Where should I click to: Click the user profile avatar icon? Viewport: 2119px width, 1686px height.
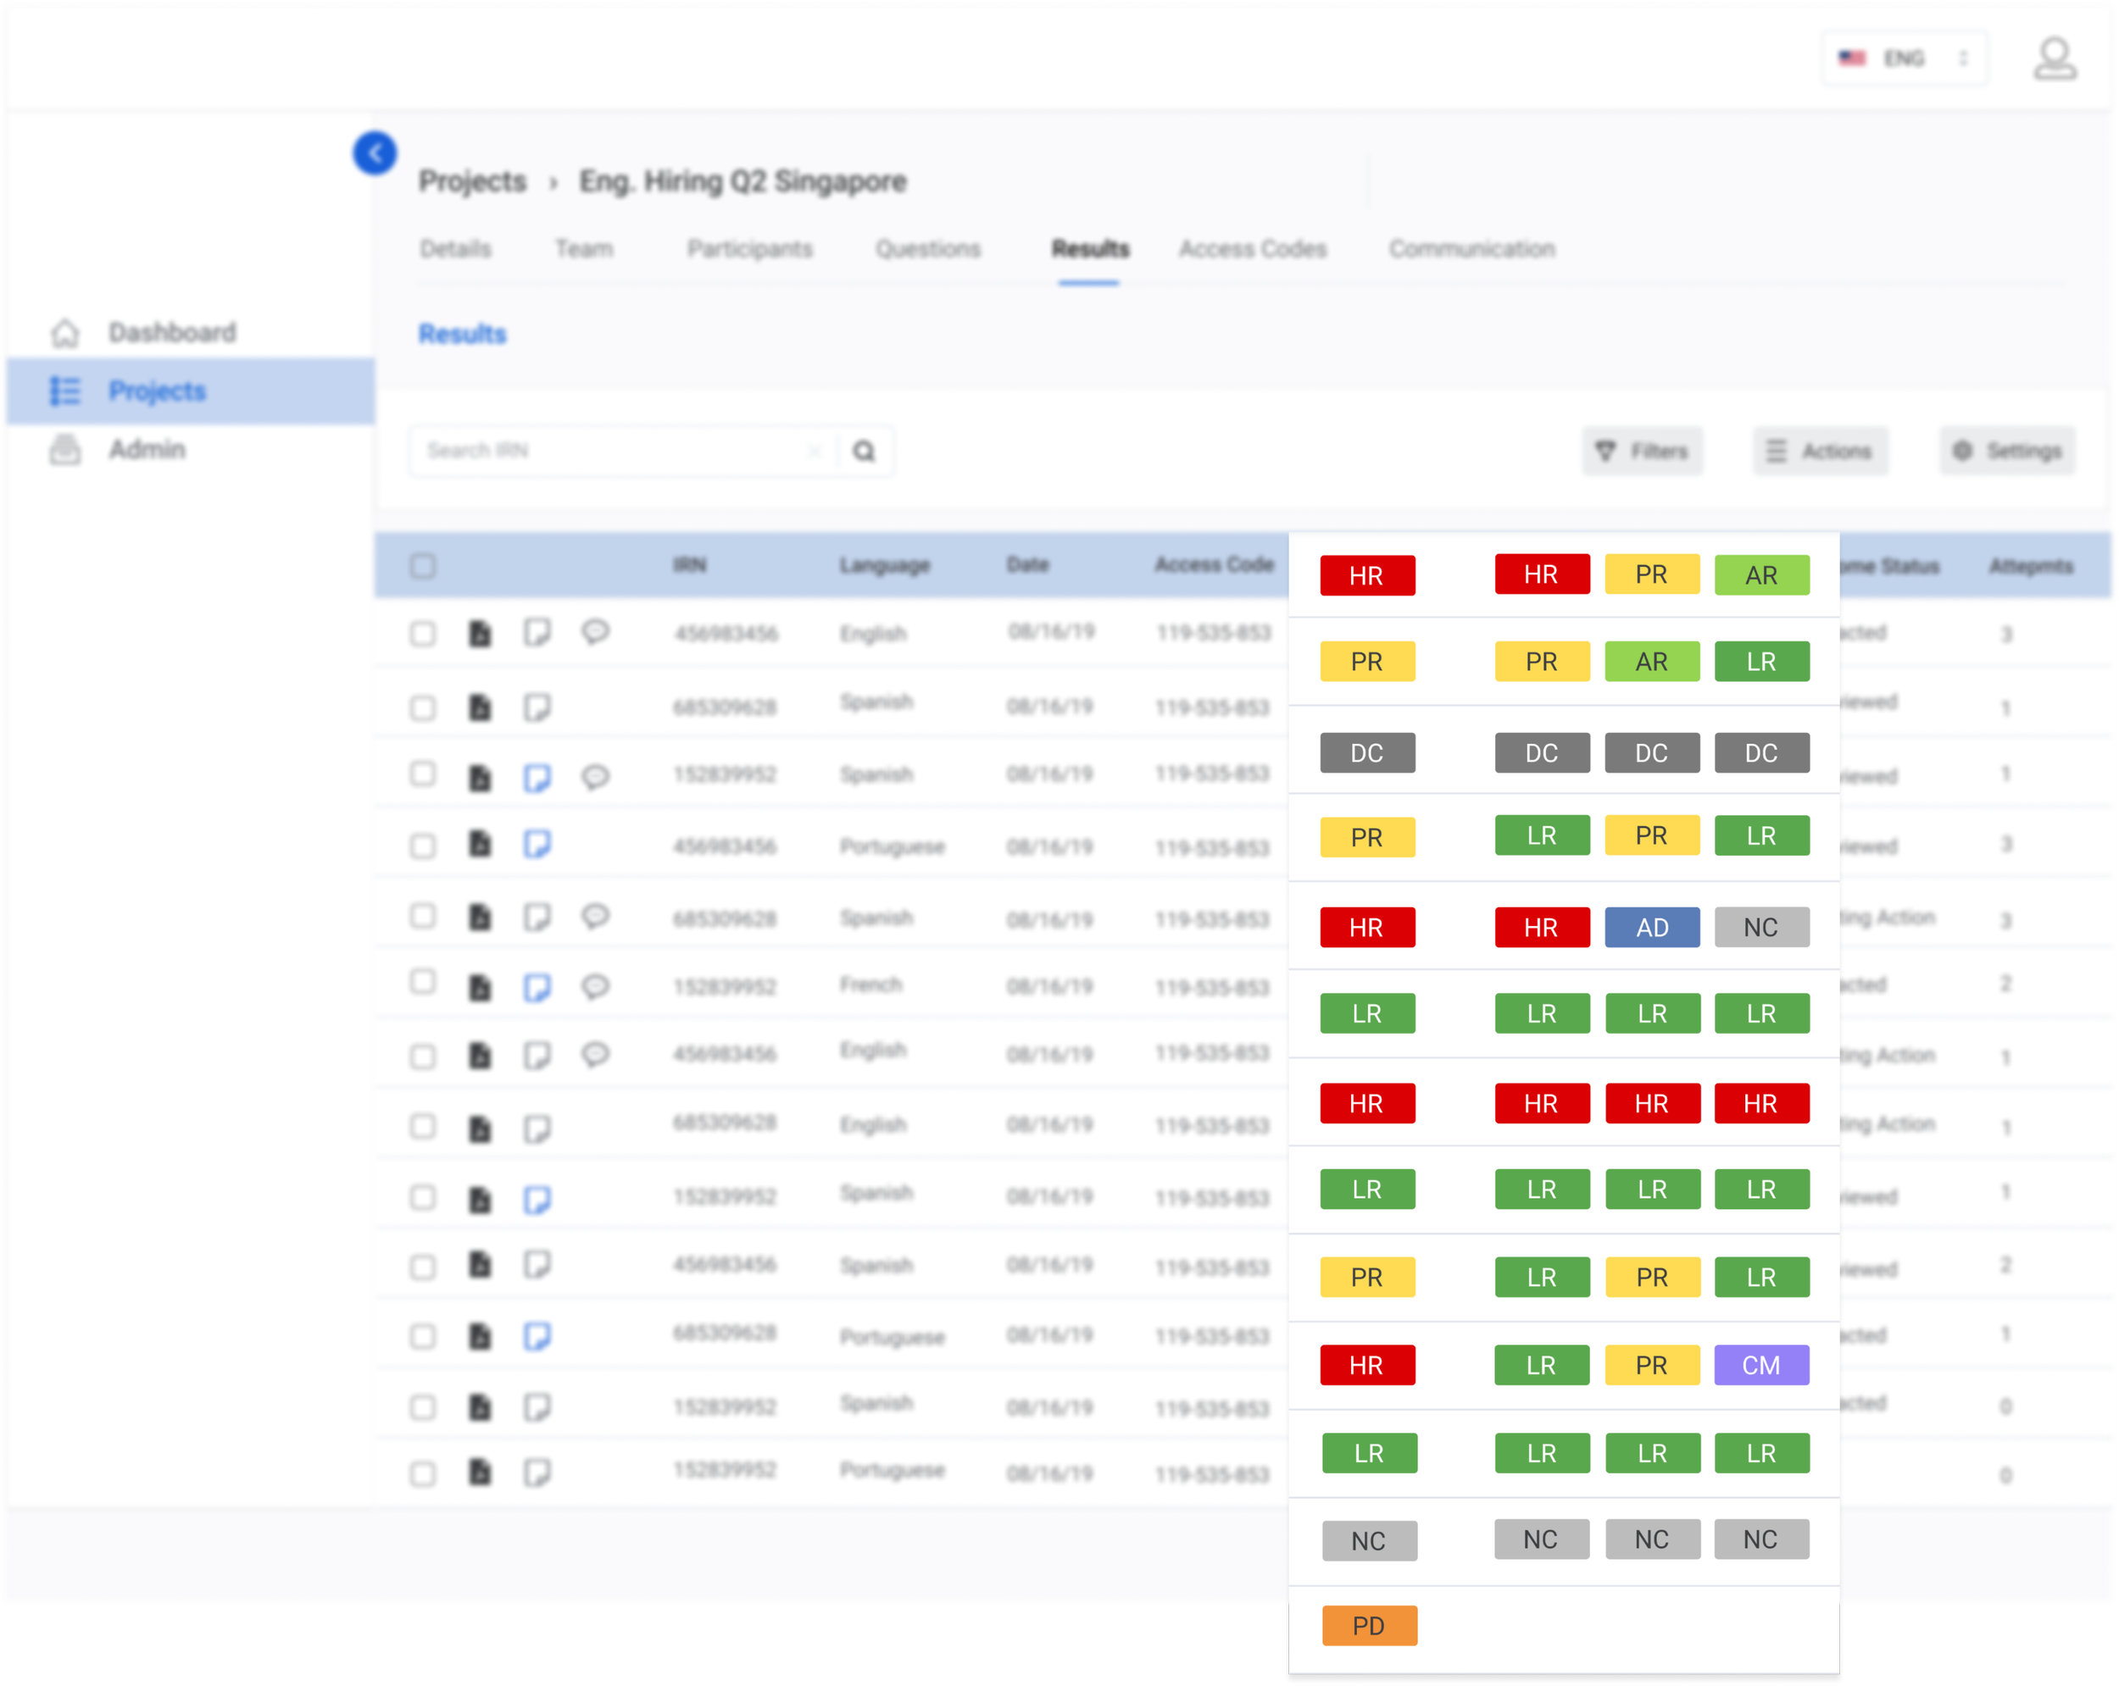point(2054,59)
